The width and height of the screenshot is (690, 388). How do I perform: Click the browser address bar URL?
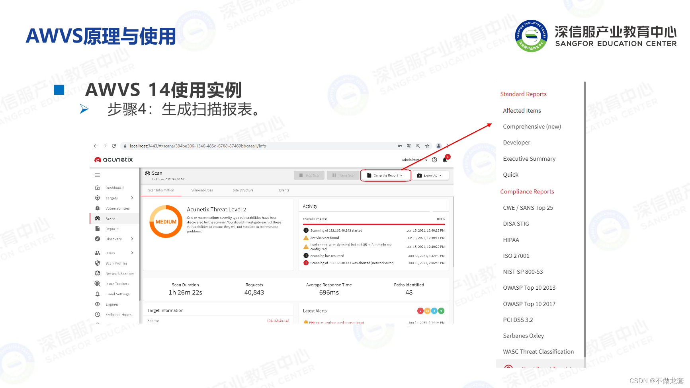(x=198, y=146)
